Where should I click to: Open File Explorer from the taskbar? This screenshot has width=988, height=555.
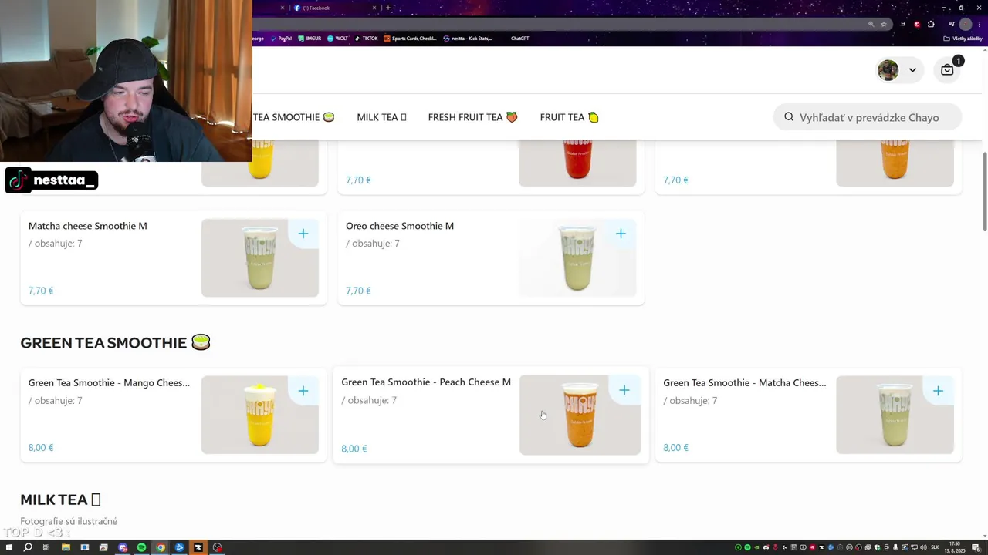[x=66, y=547]
